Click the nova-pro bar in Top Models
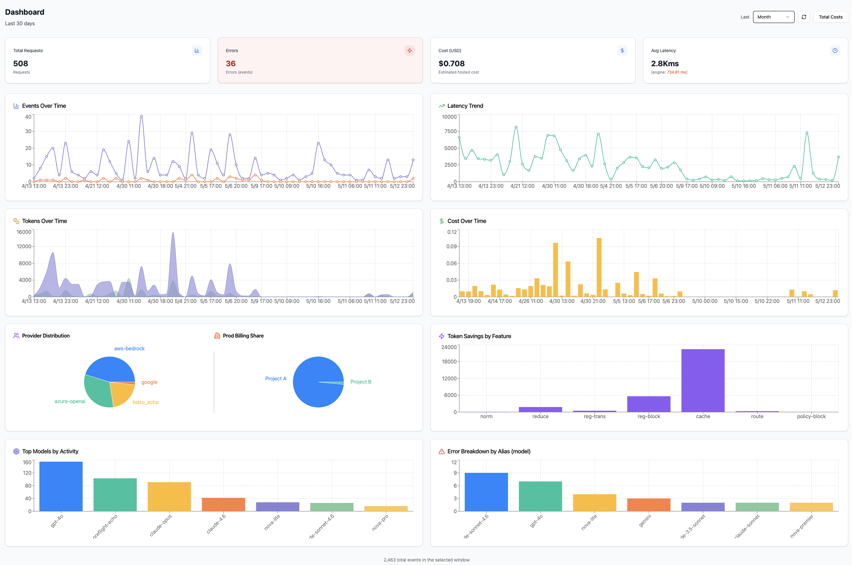The width and height of the screenshot is (852, 565). [x=386, y=508]
